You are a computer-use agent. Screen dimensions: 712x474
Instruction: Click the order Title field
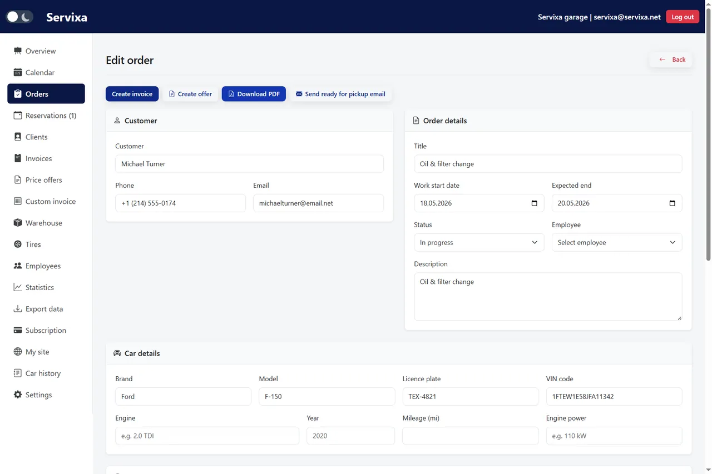pyautogui.click(x=548, y=164)
